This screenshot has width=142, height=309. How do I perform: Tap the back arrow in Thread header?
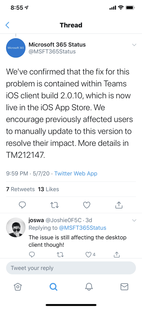point(7,25)
